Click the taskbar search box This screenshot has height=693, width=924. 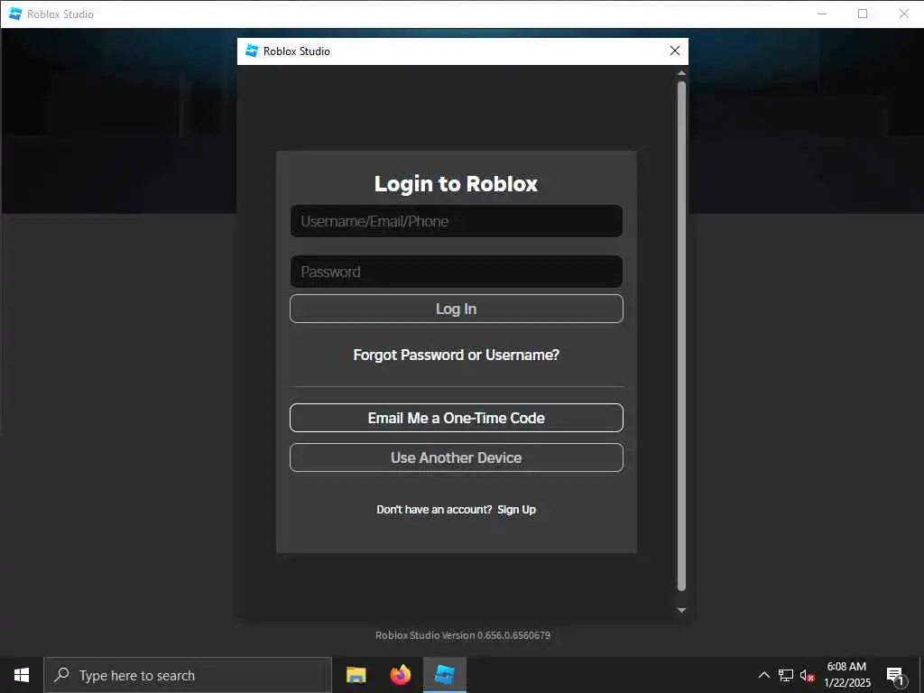(188, 675)
